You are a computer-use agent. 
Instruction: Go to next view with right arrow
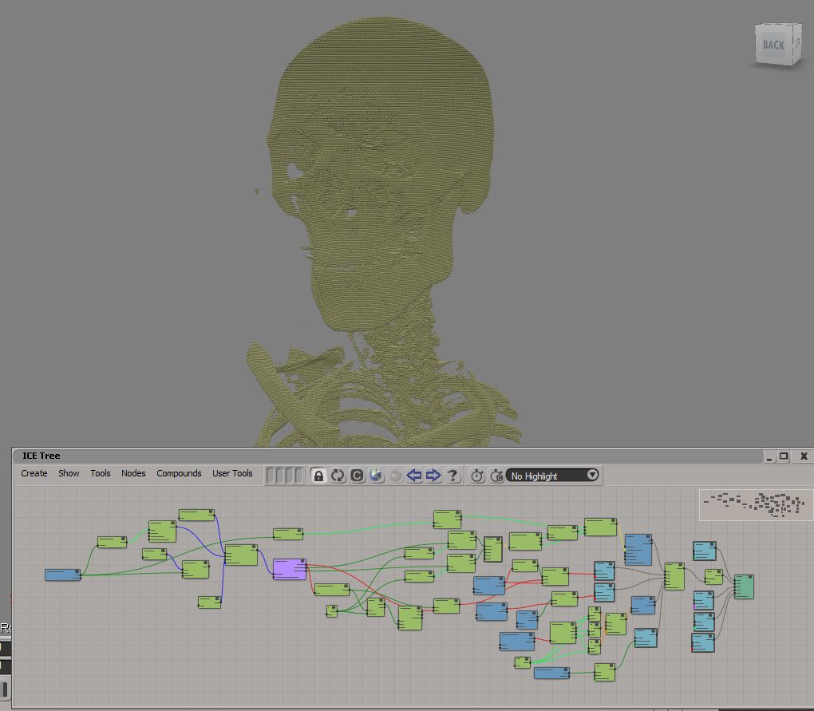coord(433,476)
